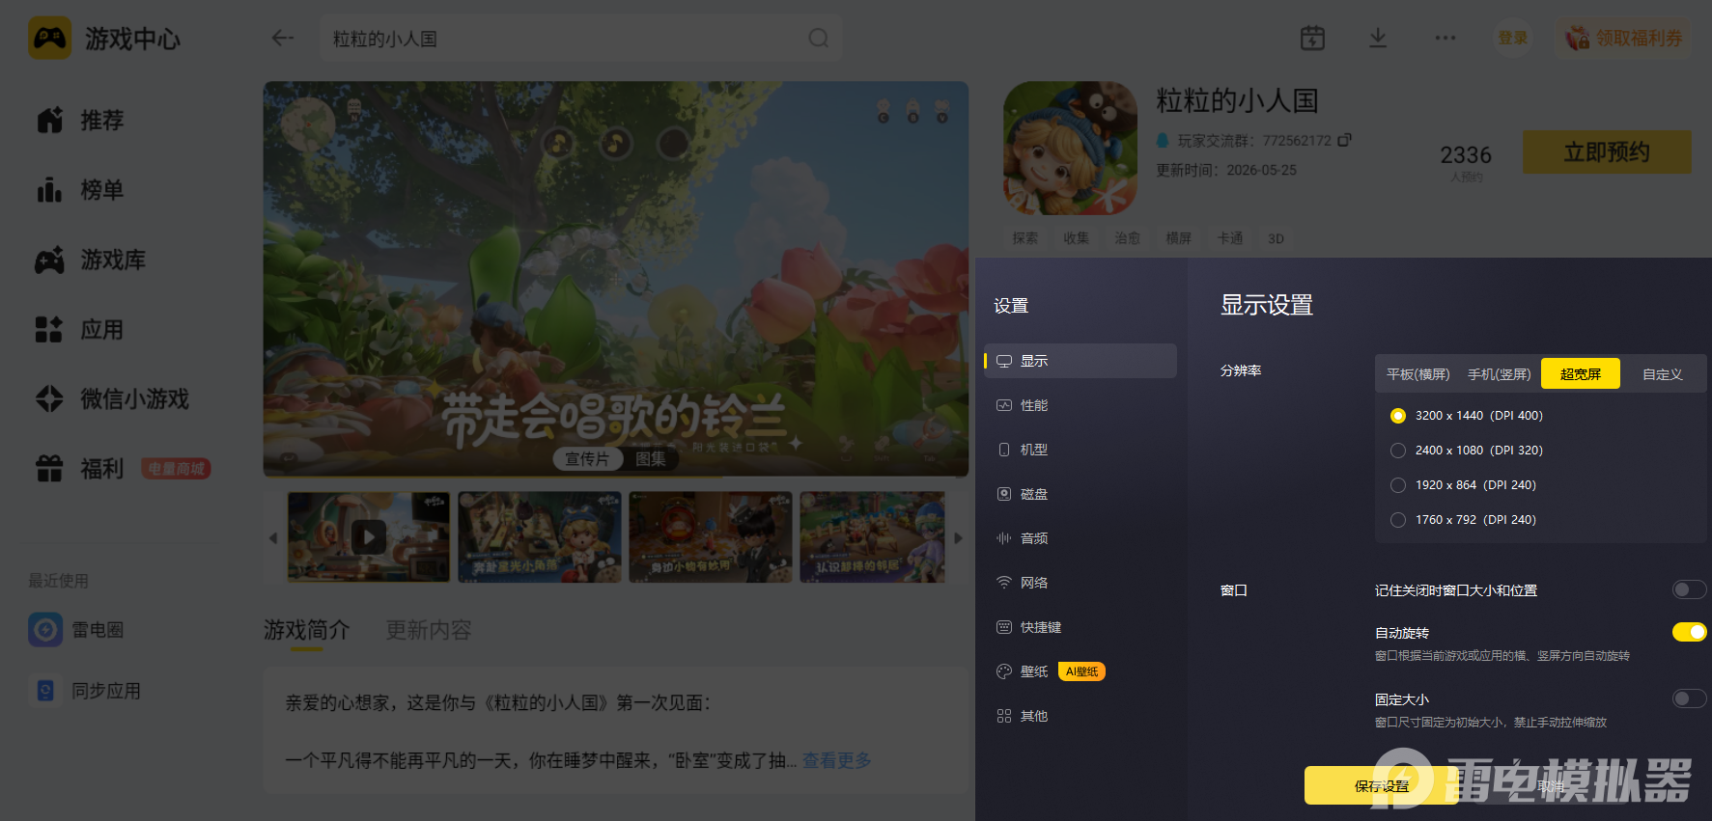Open the 应用 apps section
The height and width of the screenshot is (821, 1712).
click(81, 329)
